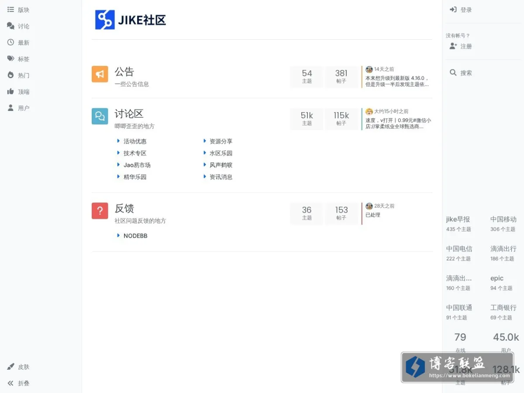Click the 注册 text link
This screenshot has height=393, width=524.
click(x=466, y=46)
